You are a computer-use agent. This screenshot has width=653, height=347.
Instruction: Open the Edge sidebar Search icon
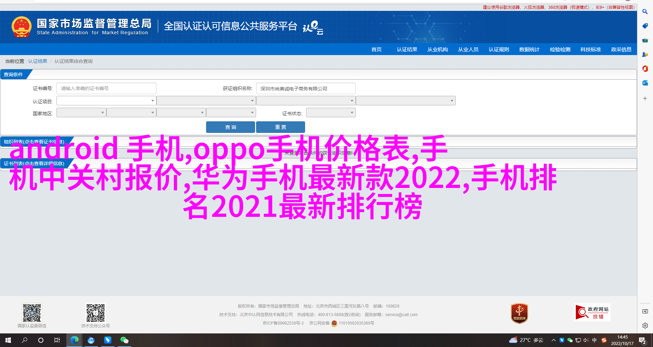645,12
